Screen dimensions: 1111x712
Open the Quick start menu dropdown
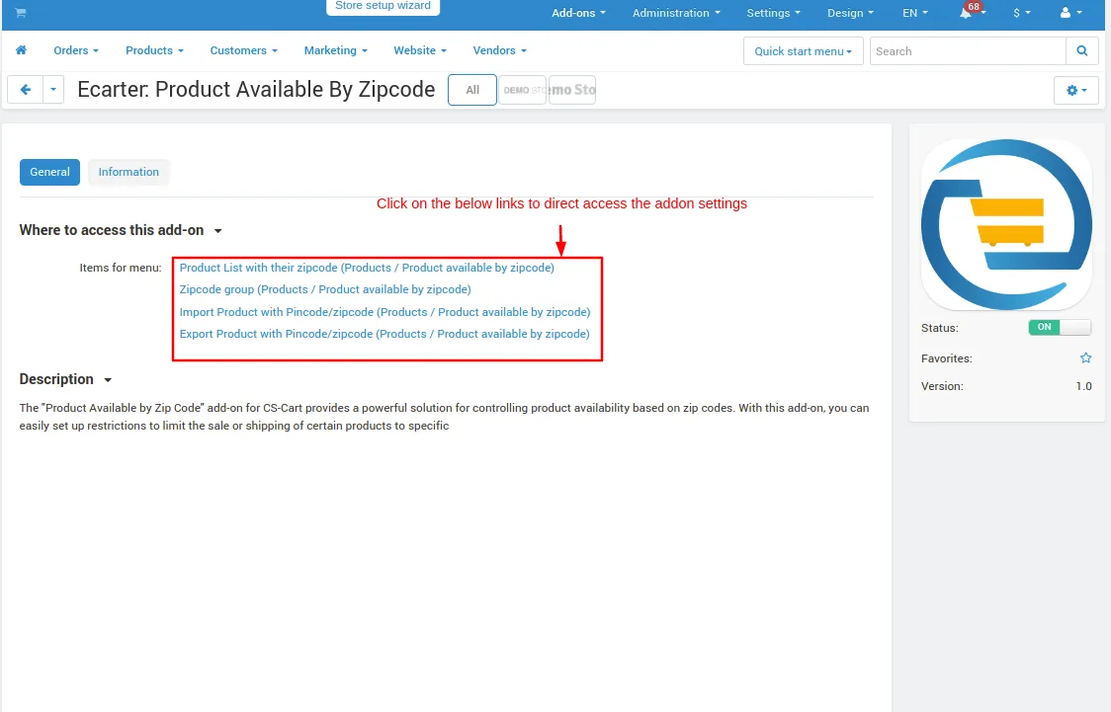(x=803, y=51)
